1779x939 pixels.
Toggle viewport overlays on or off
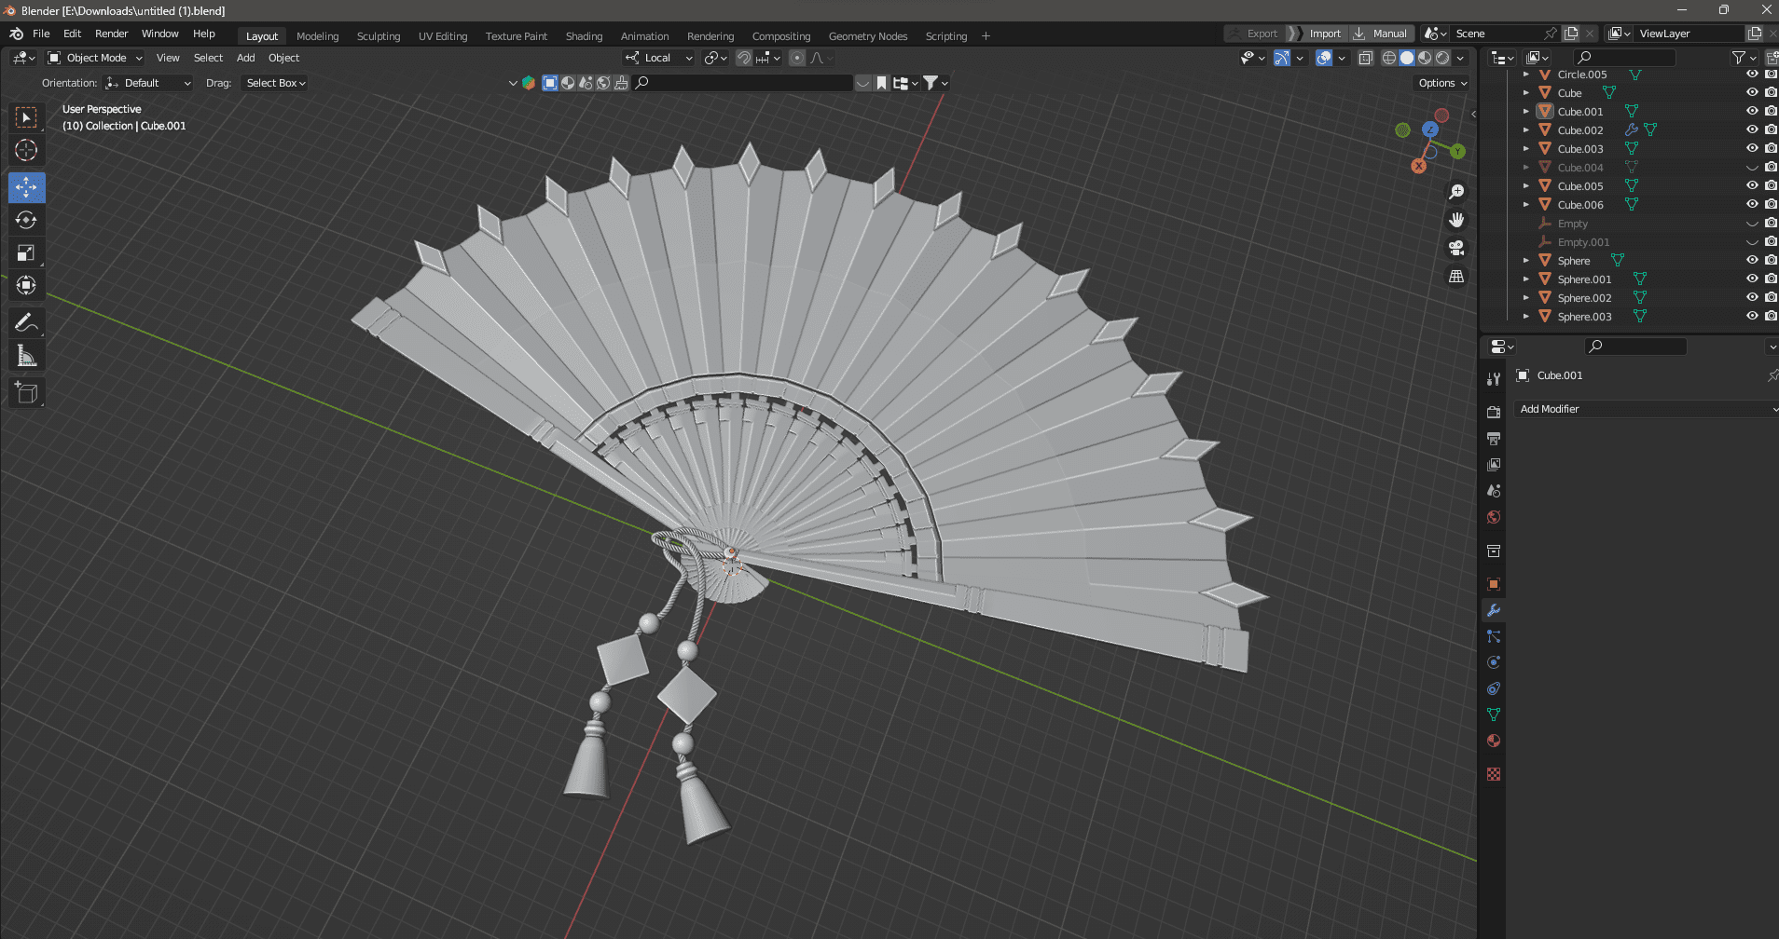[x=1324, y=58]
